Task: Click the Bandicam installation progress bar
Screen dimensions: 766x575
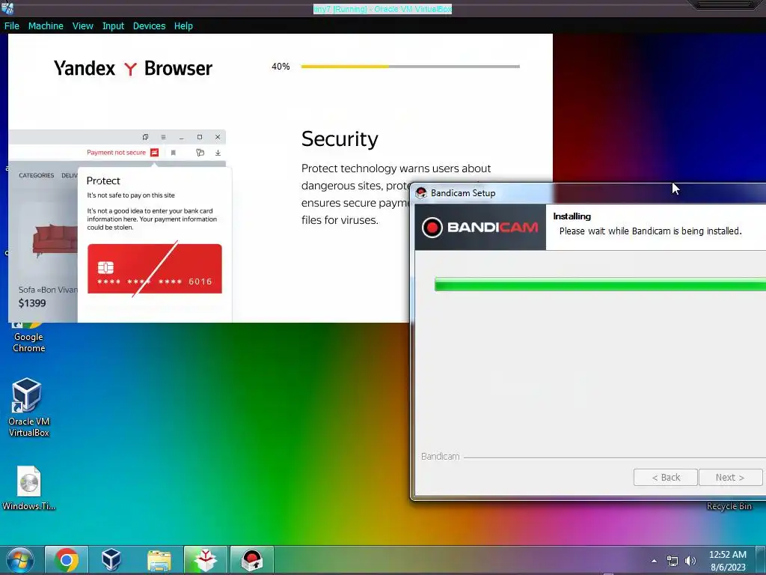Action: (600, 284)
